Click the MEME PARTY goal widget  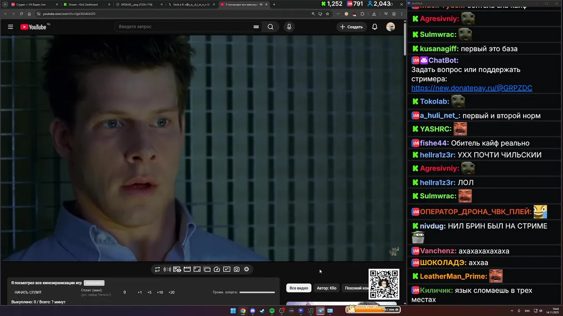(373, 309)
